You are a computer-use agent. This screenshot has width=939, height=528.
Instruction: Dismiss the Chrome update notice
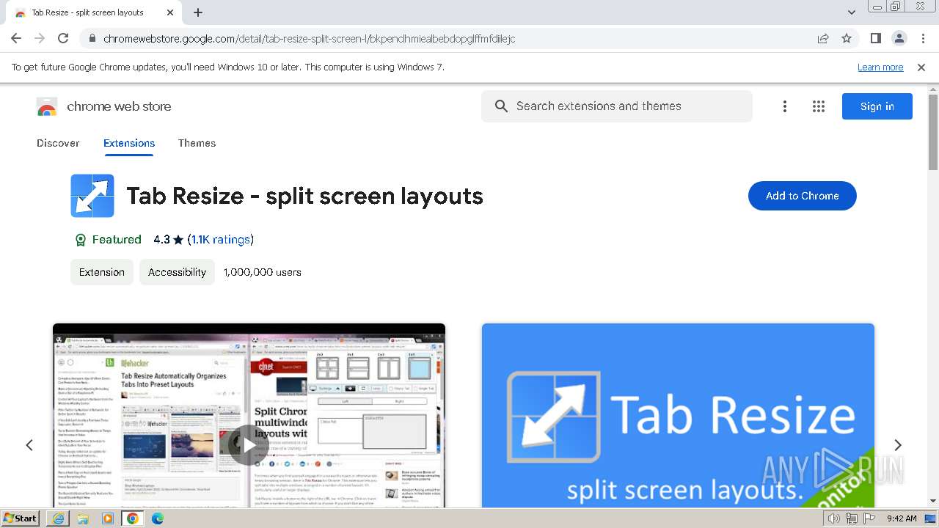pyautogui.click(x=921, y=67)
